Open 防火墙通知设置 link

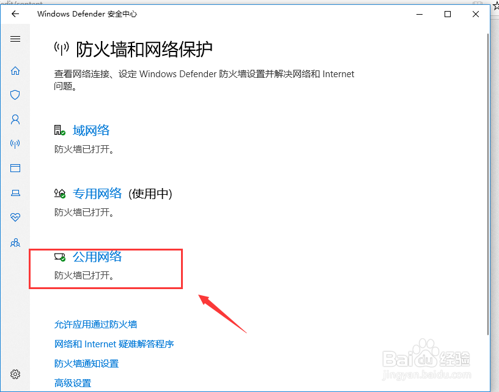coord(86,364)
